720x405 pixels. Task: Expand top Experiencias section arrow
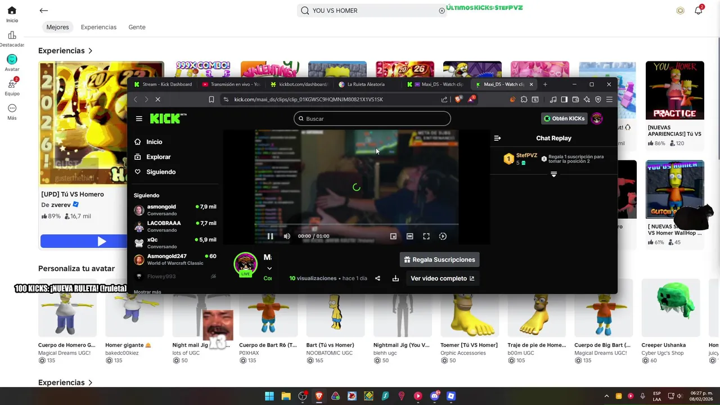[x=90, y=51]
